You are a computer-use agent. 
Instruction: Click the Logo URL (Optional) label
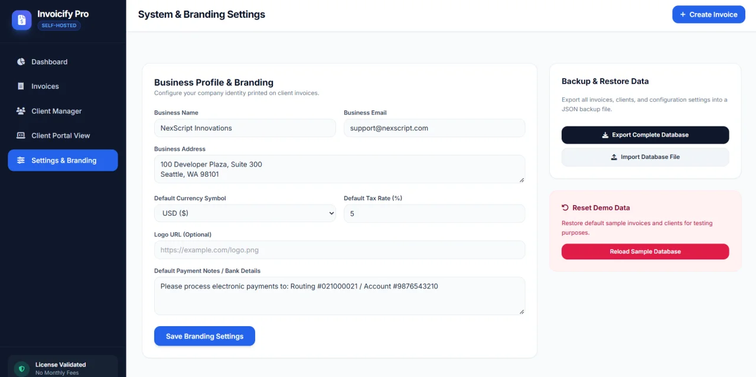coord(183,235)
